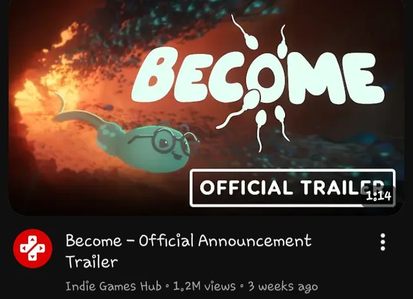Click the '1.2M views' text
413x299 pixels.
tap(204, 286)
